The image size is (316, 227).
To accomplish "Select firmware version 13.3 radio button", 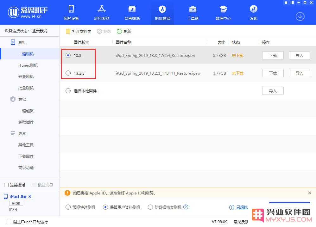I will pyautogui.click(x=68, y=55).
